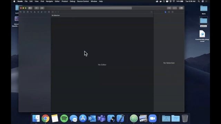Open the Find navigator magnifier icon
This screenshot has height=124, width=221.
[31, 12]
